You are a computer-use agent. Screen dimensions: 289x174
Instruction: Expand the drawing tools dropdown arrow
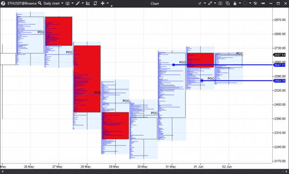83,3
